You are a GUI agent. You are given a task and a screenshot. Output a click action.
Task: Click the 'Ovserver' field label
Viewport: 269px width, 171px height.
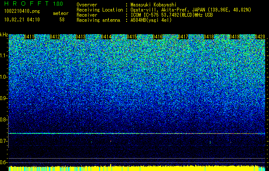pos(87,5)
